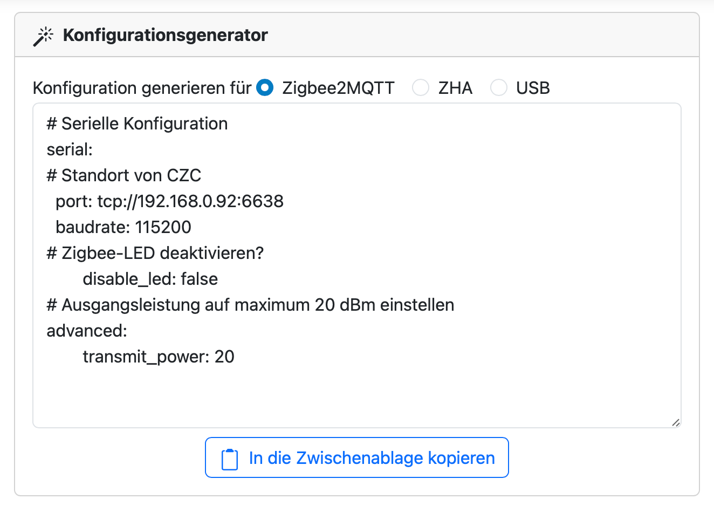Click the magic wand icon in header
714x506 pixels.
pos(43,36)
